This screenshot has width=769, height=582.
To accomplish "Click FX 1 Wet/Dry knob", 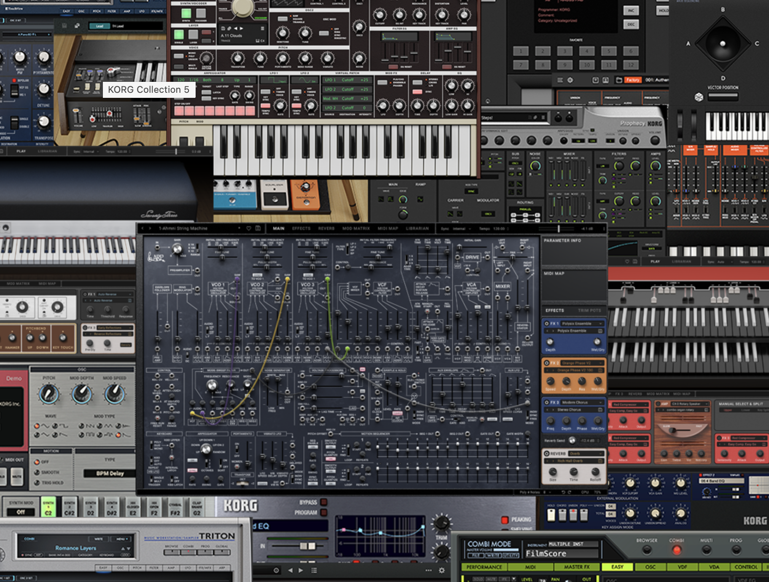I will pos(597,342).
